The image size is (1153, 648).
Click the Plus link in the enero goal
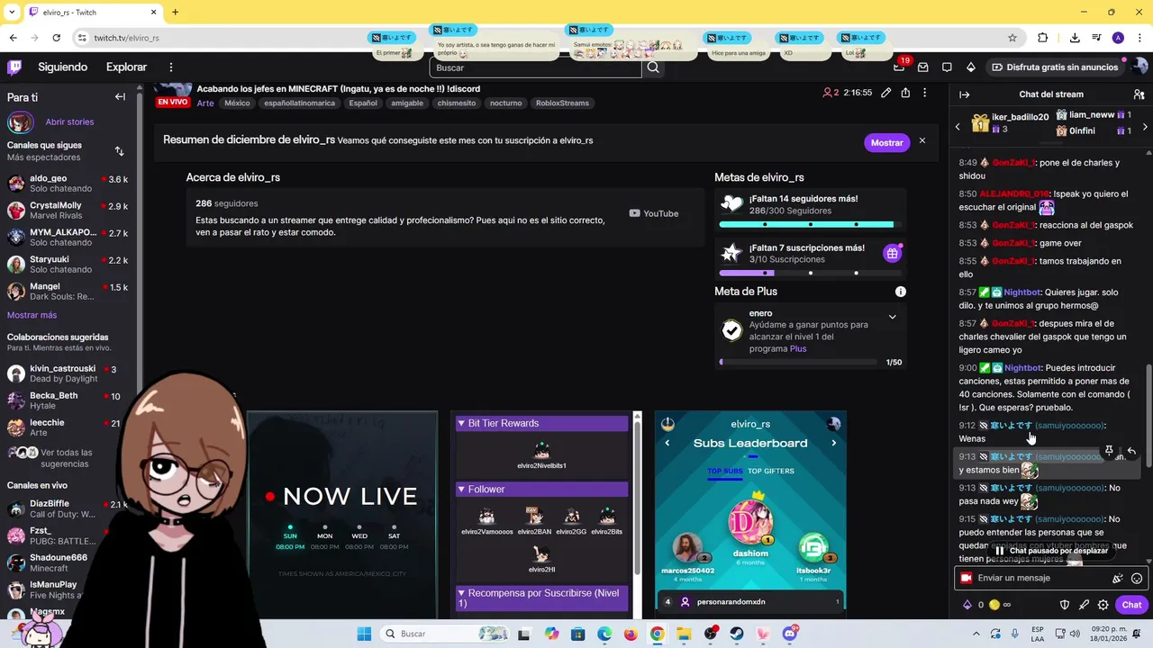point(798,349)
